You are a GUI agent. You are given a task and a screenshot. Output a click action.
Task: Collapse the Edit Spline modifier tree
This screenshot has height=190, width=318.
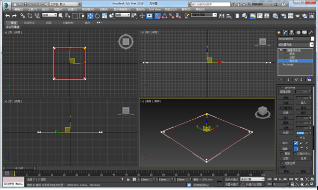(x=285, y=50)
